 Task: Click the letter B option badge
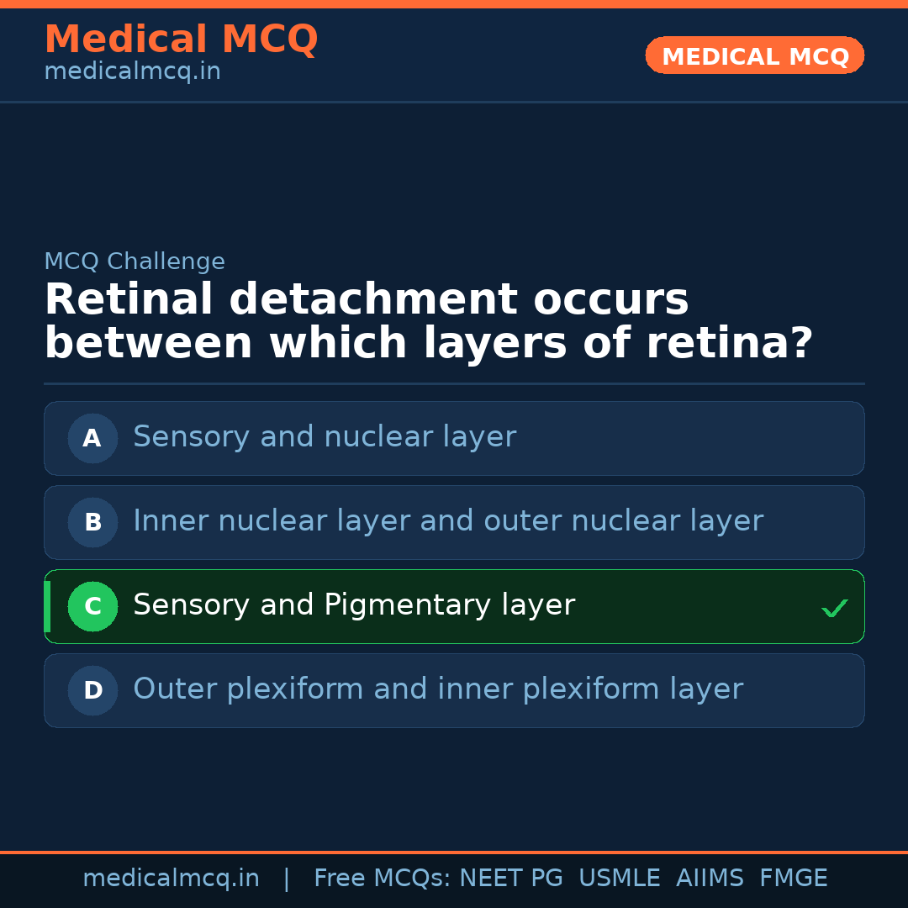(92, 522)
